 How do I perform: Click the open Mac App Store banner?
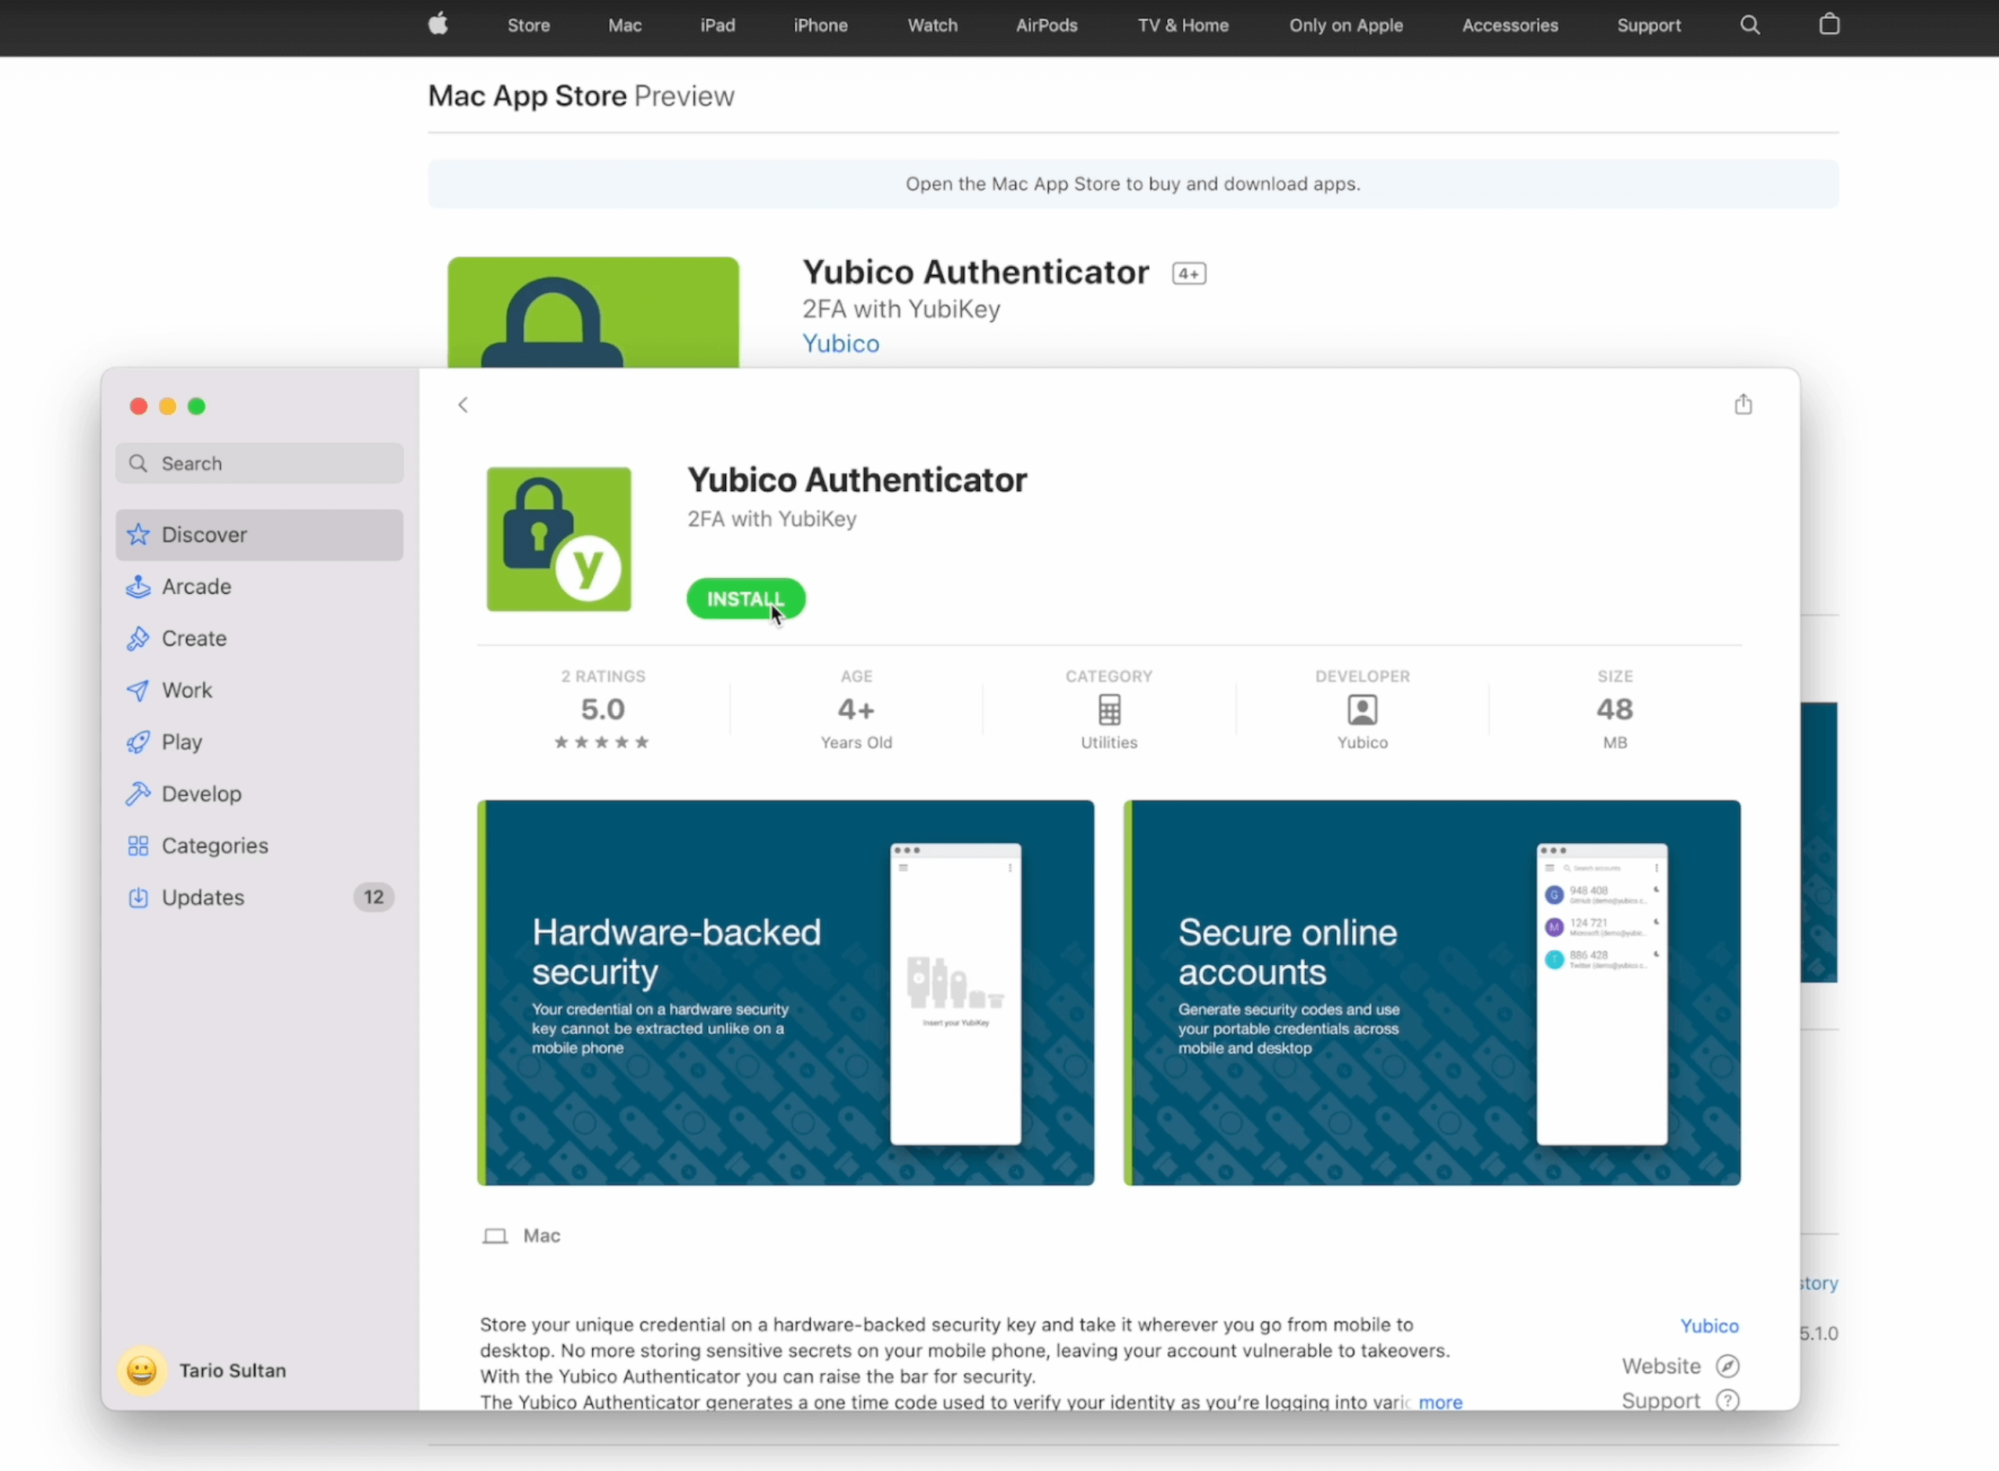(x=1133, y=183)
